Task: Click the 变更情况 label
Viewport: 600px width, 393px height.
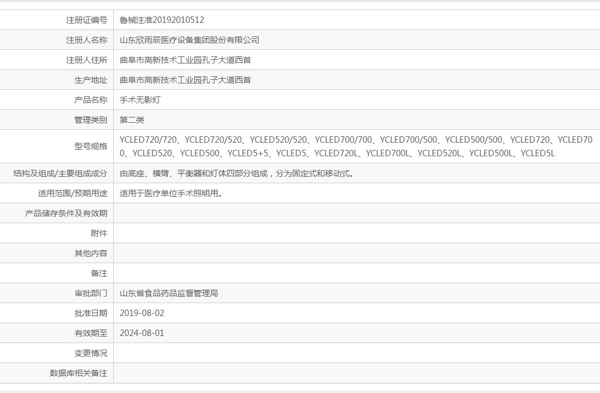Action: click(91, 352)
